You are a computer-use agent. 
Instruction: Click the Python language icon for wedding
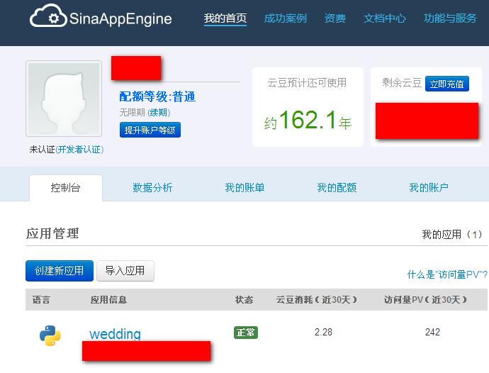coord(50,335)
